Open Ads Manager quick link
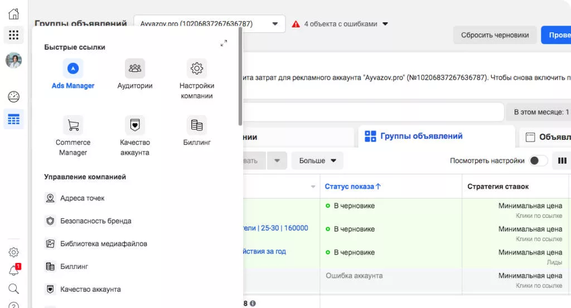 click(73, 74)
